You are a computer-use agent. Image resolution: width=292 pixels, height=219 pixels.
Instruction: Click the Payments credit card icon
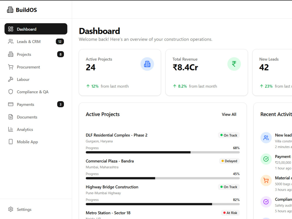tap(11, 104)
